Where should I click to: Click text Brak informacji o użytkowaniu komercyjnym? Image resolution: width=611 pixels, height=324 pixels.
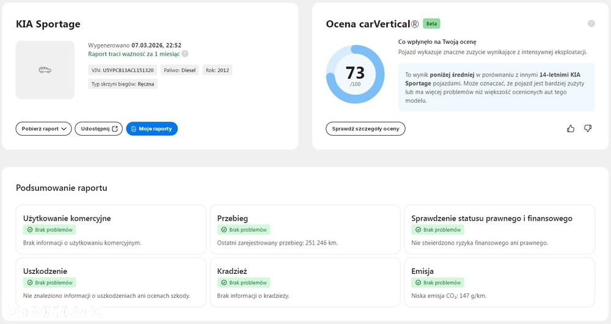82,243
